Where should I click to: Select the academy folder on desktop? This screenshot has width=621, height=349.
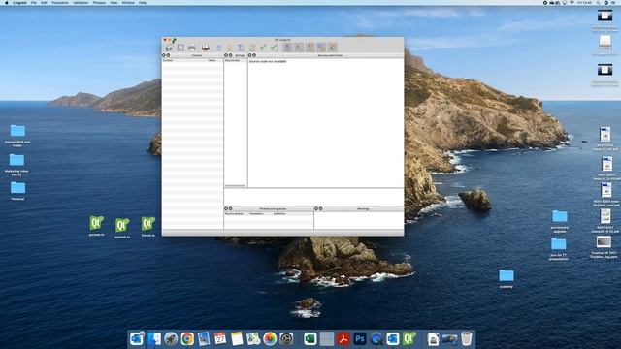tap(507, 278)
